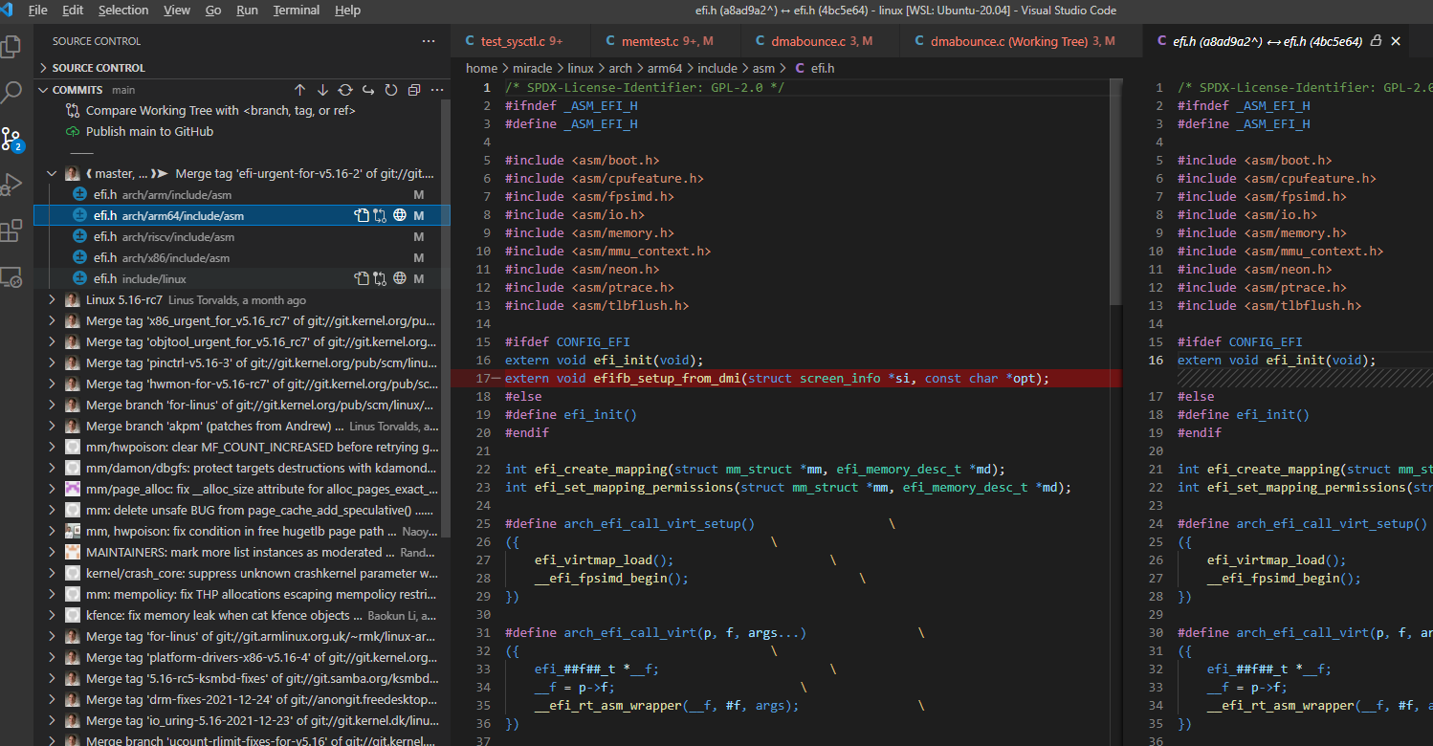The image size is (1433, 746).
Task: Open file icon on arm64 efi.h row
Action: tap(361, 216)
